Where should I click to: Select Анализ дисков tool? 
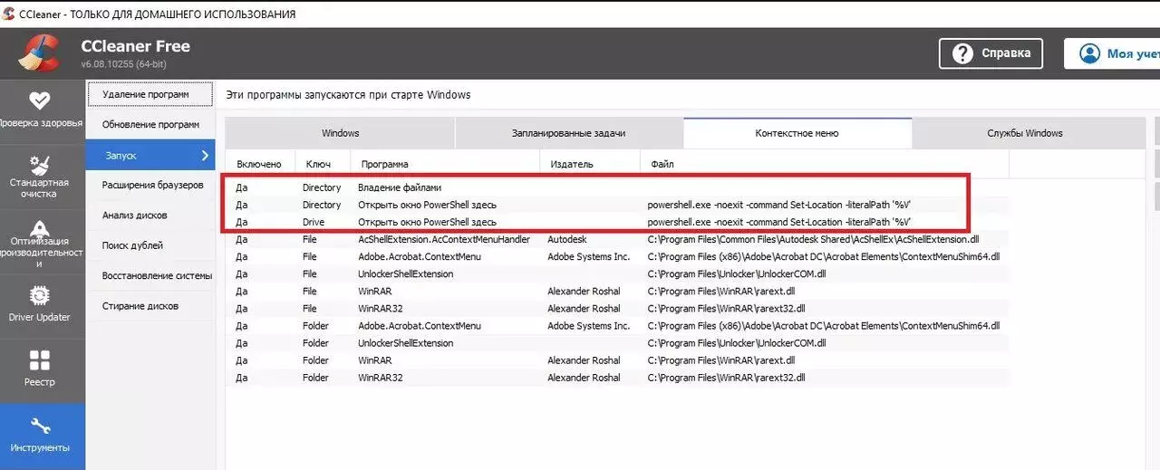click(x=150, y=215)
